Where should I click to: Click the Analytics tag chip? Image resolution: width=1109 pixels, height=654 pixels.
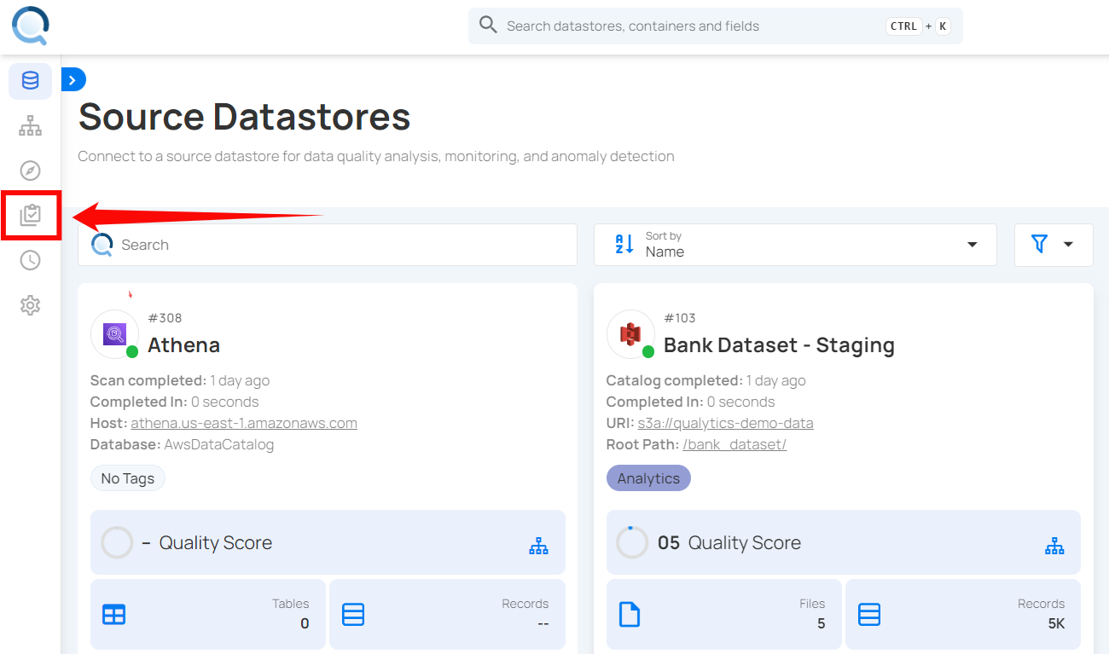click(x=648, y=478)
